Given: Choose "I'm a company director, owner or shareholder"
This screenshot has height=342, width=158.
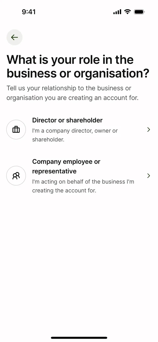Looking at the screenshot, I should [x=75, y=135].
